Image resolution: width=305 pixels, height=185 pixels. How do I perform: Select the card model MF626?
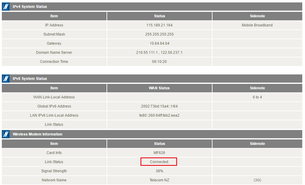pos(159,153)
